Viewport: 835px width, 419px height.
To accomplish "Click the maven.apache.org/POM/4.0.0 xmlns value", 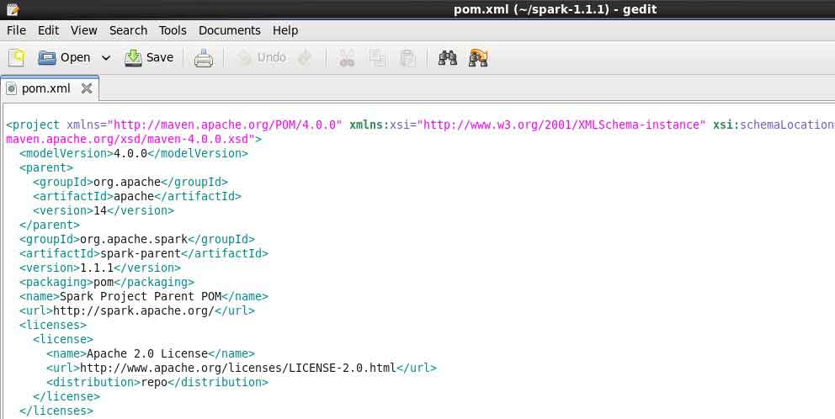I will coord(225,125).
